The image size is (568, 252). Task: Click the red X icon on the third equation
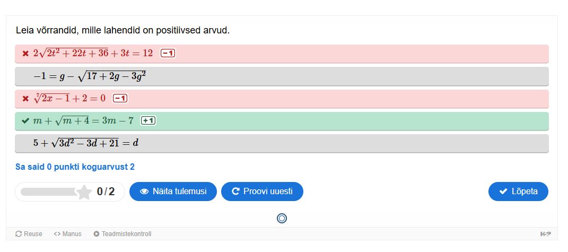click(25, 99)
